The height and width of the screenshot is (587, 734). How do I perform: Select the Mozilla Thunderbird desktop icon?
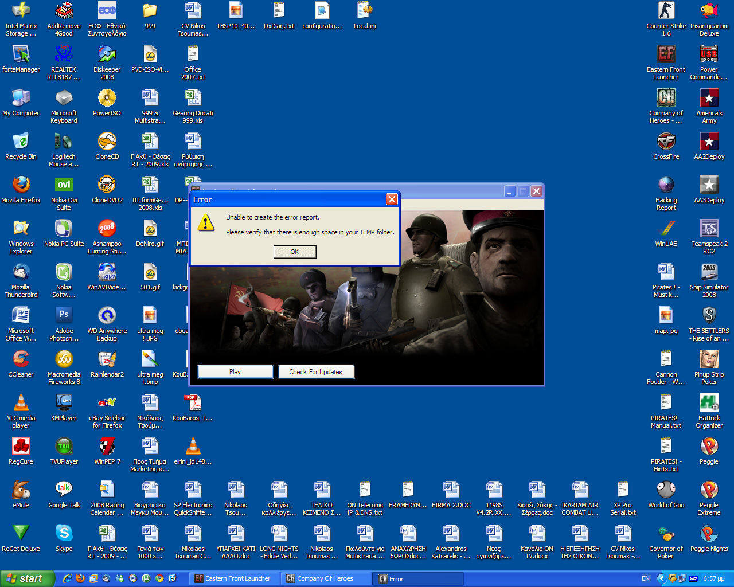coord(21,280)
